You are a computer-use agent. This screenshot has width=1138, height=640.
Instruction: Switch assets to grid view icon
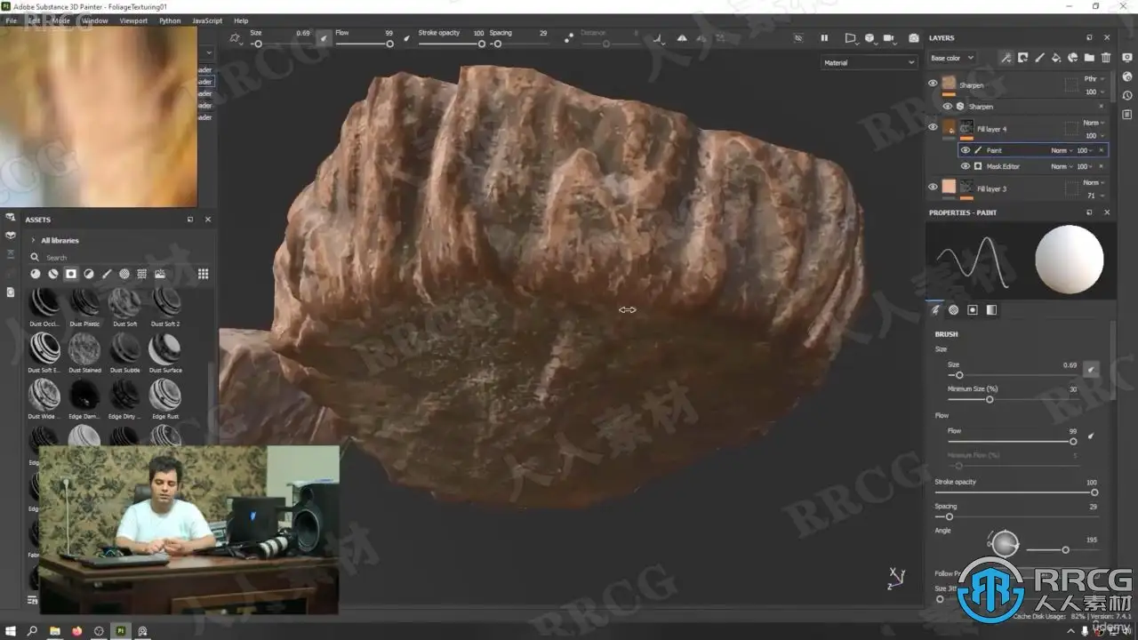point(203,274)
